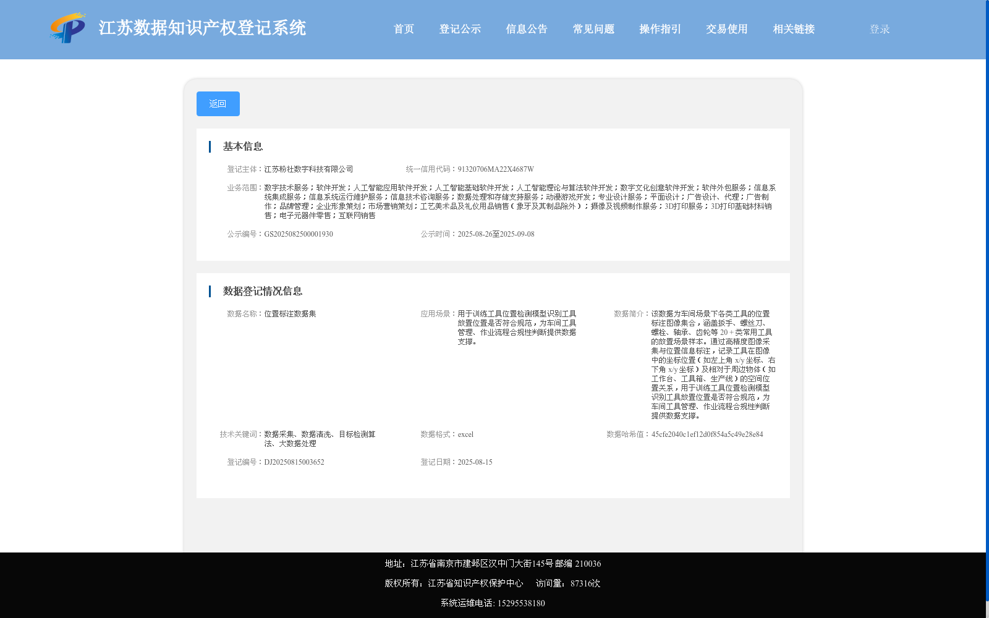Image resolution: width=989 pixels, height=618 pixels.
Task: Select technical keywords 数据采集、数据清洗 text
Action: click(320, 439)
